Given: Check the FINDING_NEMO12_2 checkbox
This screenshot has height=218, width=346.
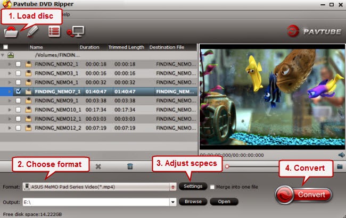Looking at the screenshot, I should click(18, 128).
